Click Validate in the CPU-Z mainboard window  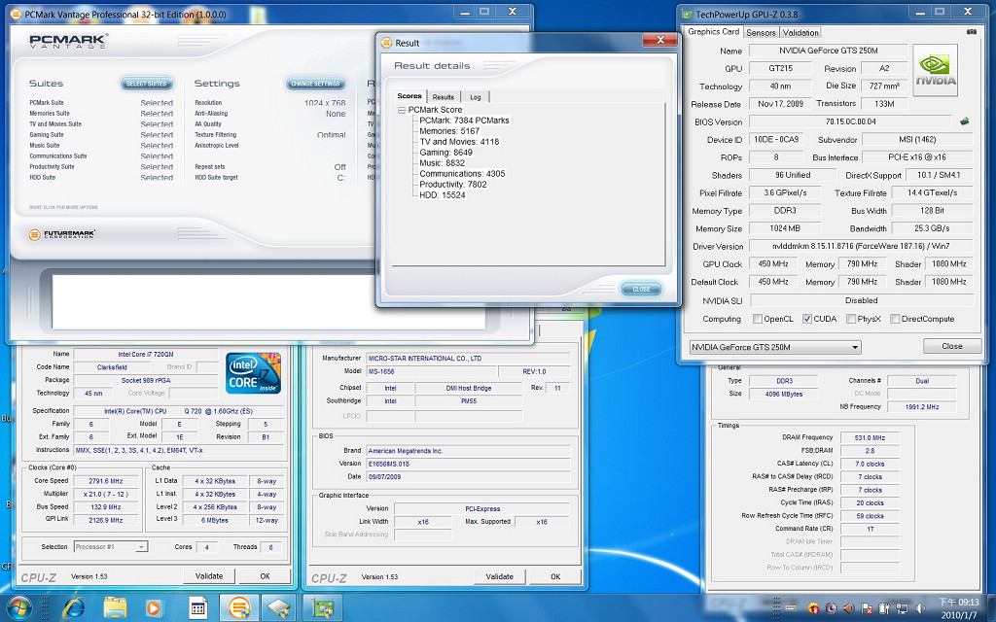tap(499, 577)
